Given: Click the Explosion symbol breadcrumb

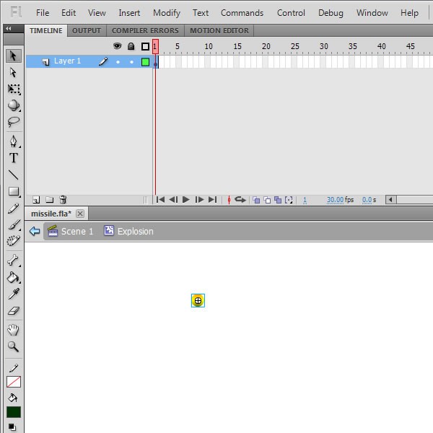Looking at the screenshot, I should 128,231.
